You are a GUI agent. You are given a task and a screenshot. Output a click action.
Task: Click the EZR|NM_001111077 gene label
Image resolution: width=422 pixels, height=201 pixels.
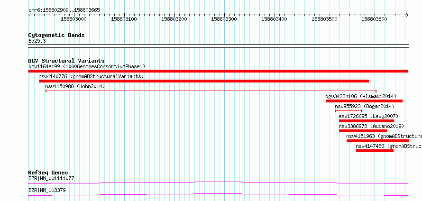pos(51,178)
